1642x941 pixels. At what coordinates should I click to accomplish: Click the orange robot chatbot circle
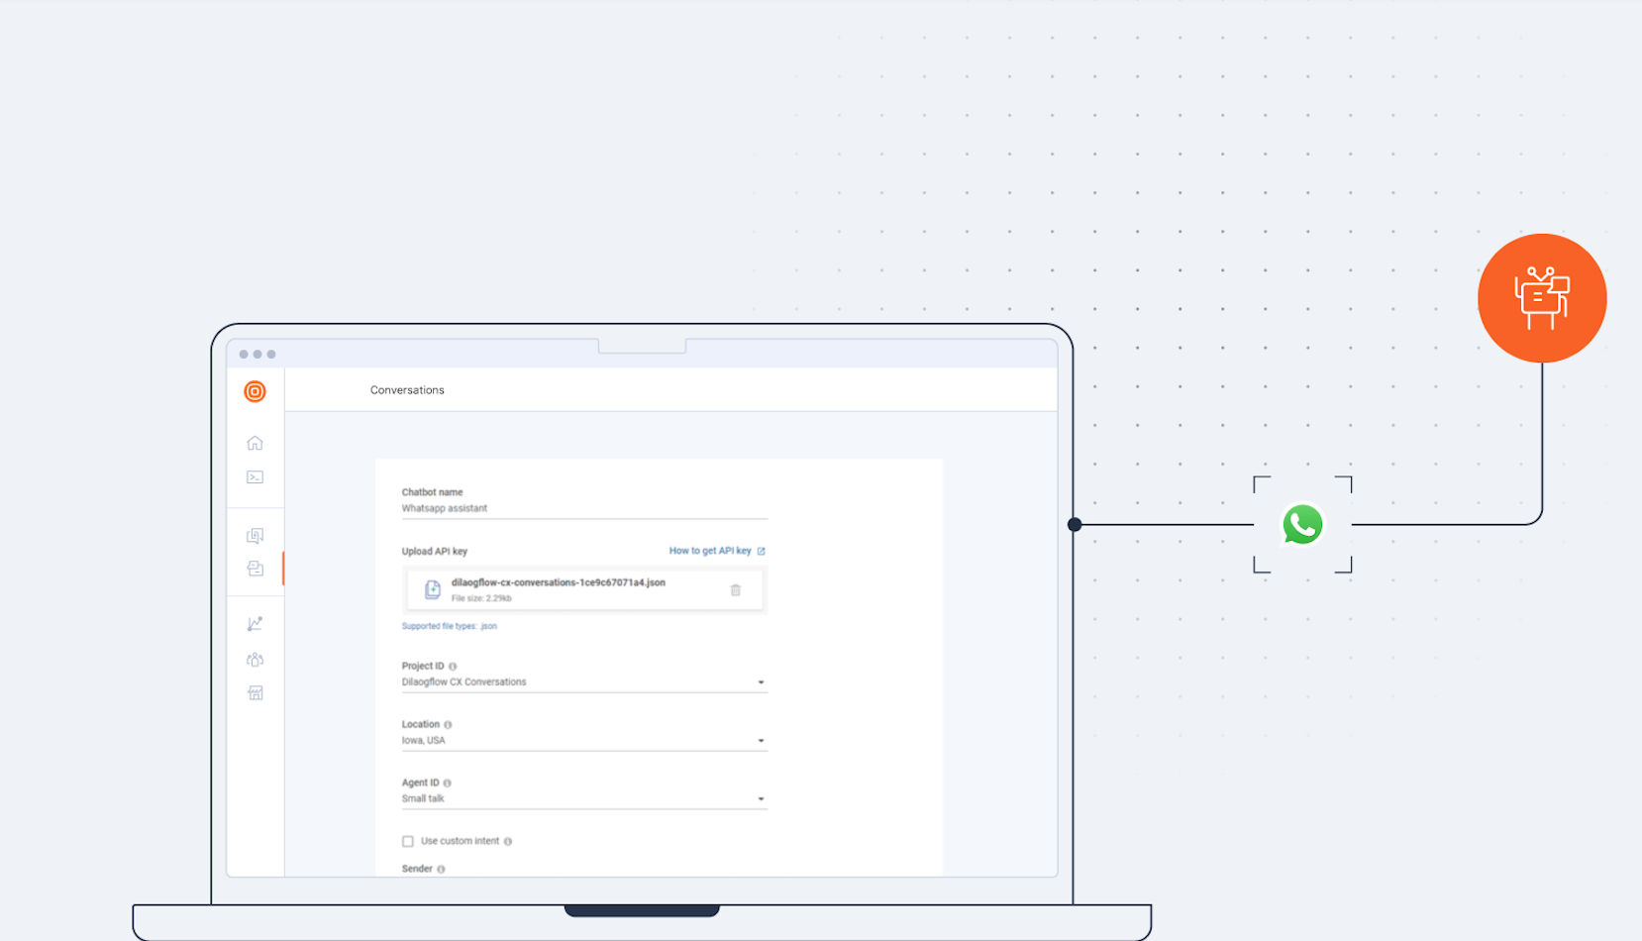(x=1541, y=298)
